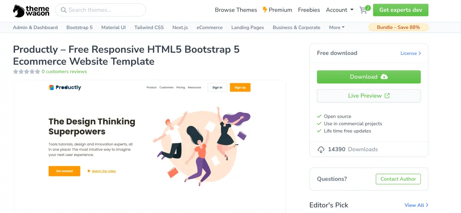Click the Open source text
The image size is (461, 213).
[338, 116]
